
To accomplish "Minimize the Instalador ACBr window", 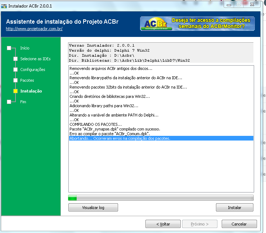I will point(229,5).
